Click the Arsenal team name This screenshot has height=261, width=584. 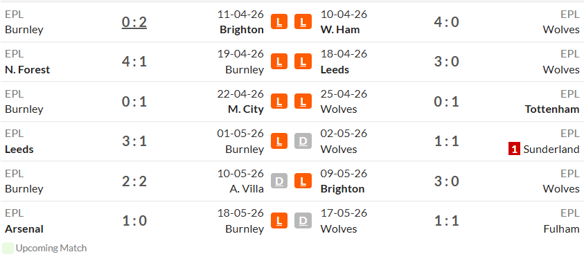[x=24, y=229]
